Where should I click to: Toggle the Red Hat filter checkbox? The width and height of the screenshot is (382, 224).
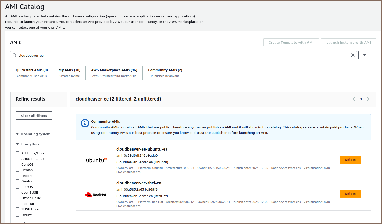point(18,204)
